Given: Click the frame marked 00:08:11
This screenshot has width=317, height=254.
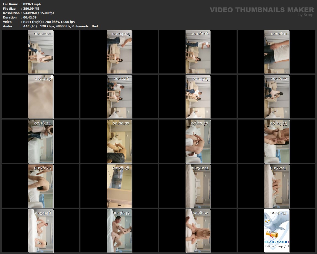Looking at the screenshot, I should click(277, 52).
